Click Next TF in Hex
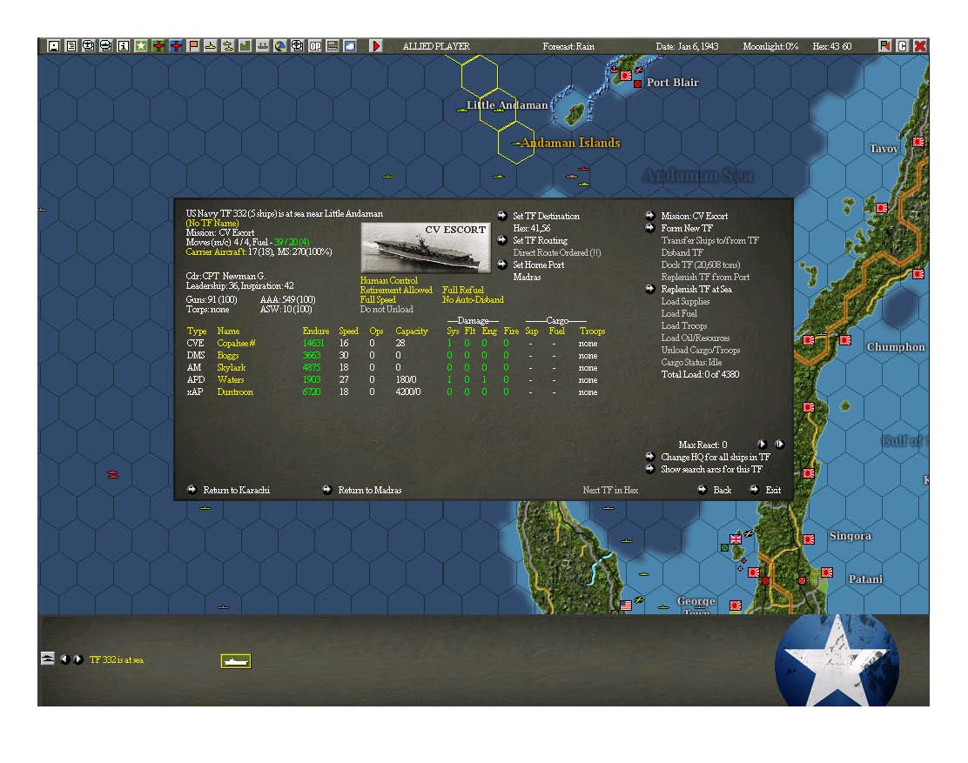This screenshot has height=763, width=968. [610, 490]
